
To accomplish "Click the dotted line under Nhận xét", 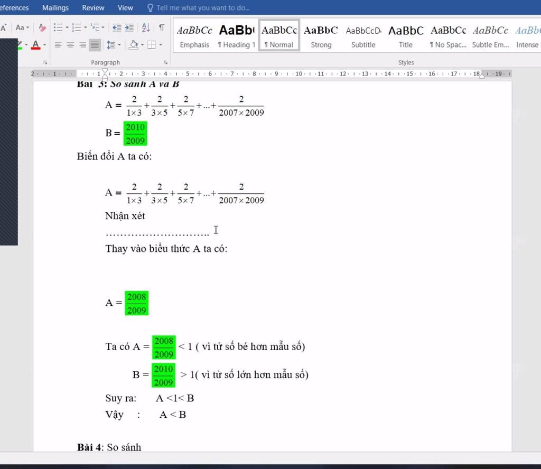I will tap(157, 234).
